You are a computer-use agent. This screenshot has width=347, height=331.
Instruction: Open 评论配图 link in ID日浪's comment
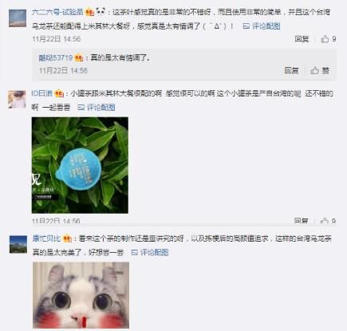click(x=97, y=108)
